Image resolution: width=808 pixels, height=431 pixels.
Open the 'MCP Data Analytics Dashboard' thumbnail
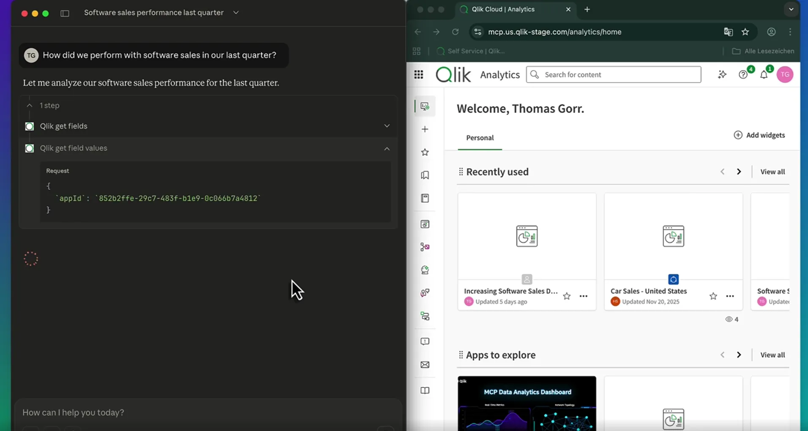pos(527,404)
